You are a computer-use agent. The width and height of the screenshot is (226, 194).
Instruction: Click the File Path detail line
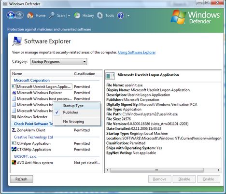142,114
